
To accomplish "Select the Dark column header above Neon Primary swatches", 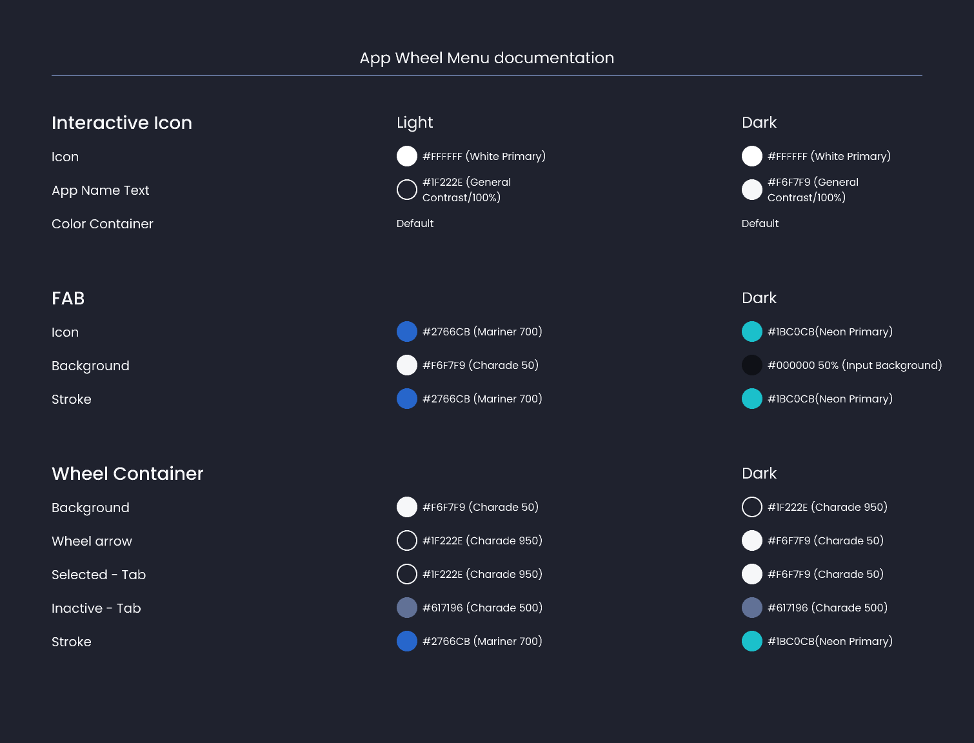I will coord(759,298).
